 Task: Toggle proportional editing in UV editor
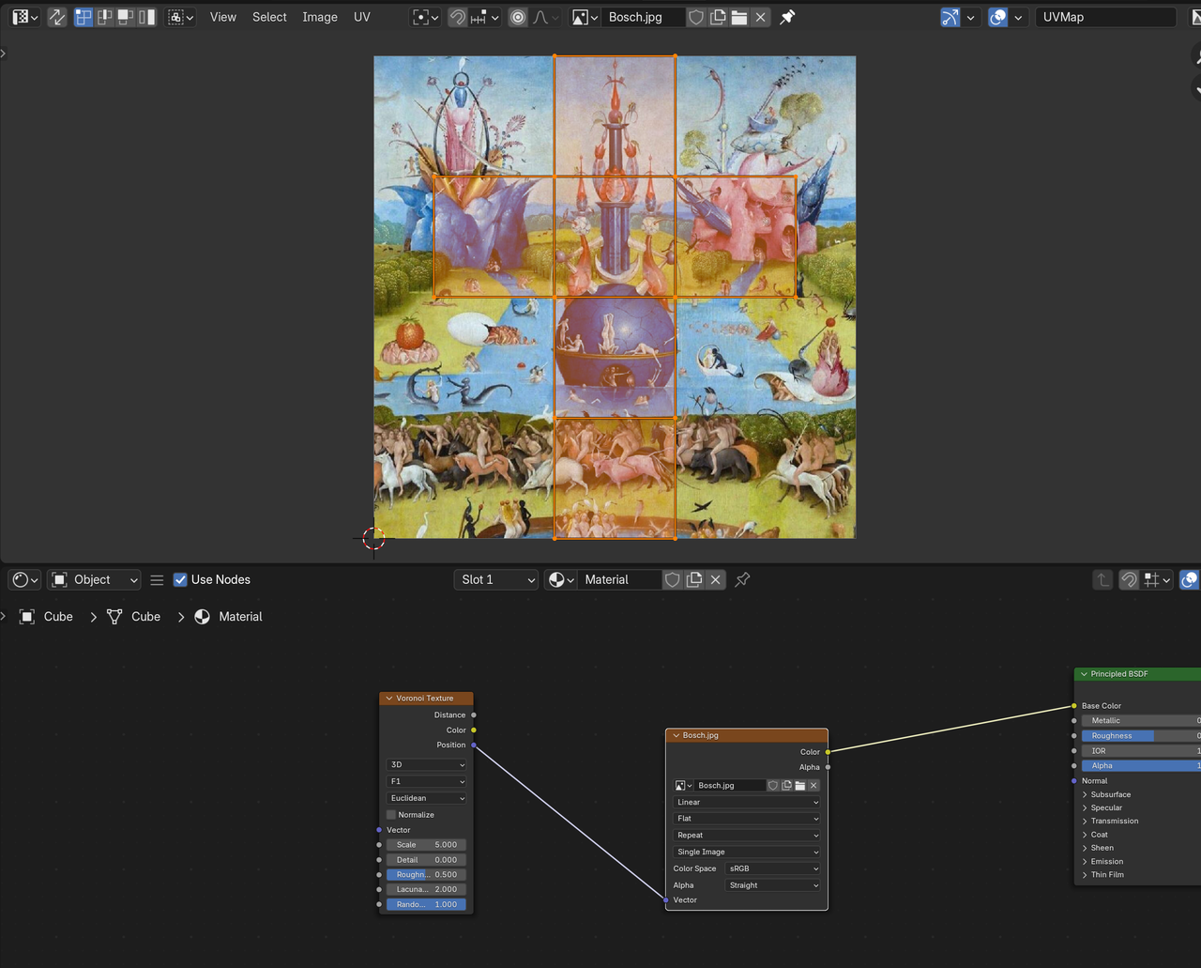pyautogui.click(x=518, y=17)
